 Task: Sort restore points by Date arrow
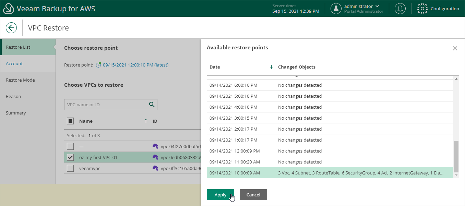click(x=271, y=67)
